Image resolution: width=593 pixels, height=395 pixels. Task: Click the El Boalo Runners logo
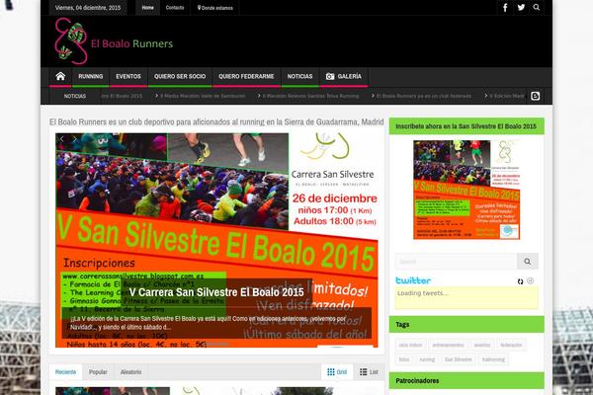click(114, 41)
